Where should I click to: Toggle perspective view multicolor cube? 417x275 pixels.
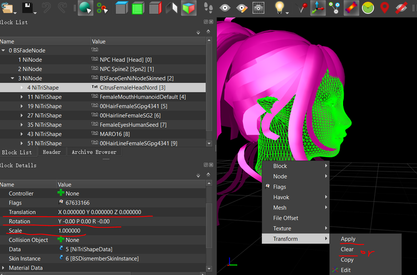click(188, 8)
